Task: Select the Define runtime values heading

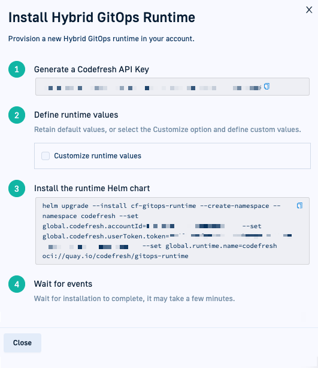Action: click(x=76, y=115)
